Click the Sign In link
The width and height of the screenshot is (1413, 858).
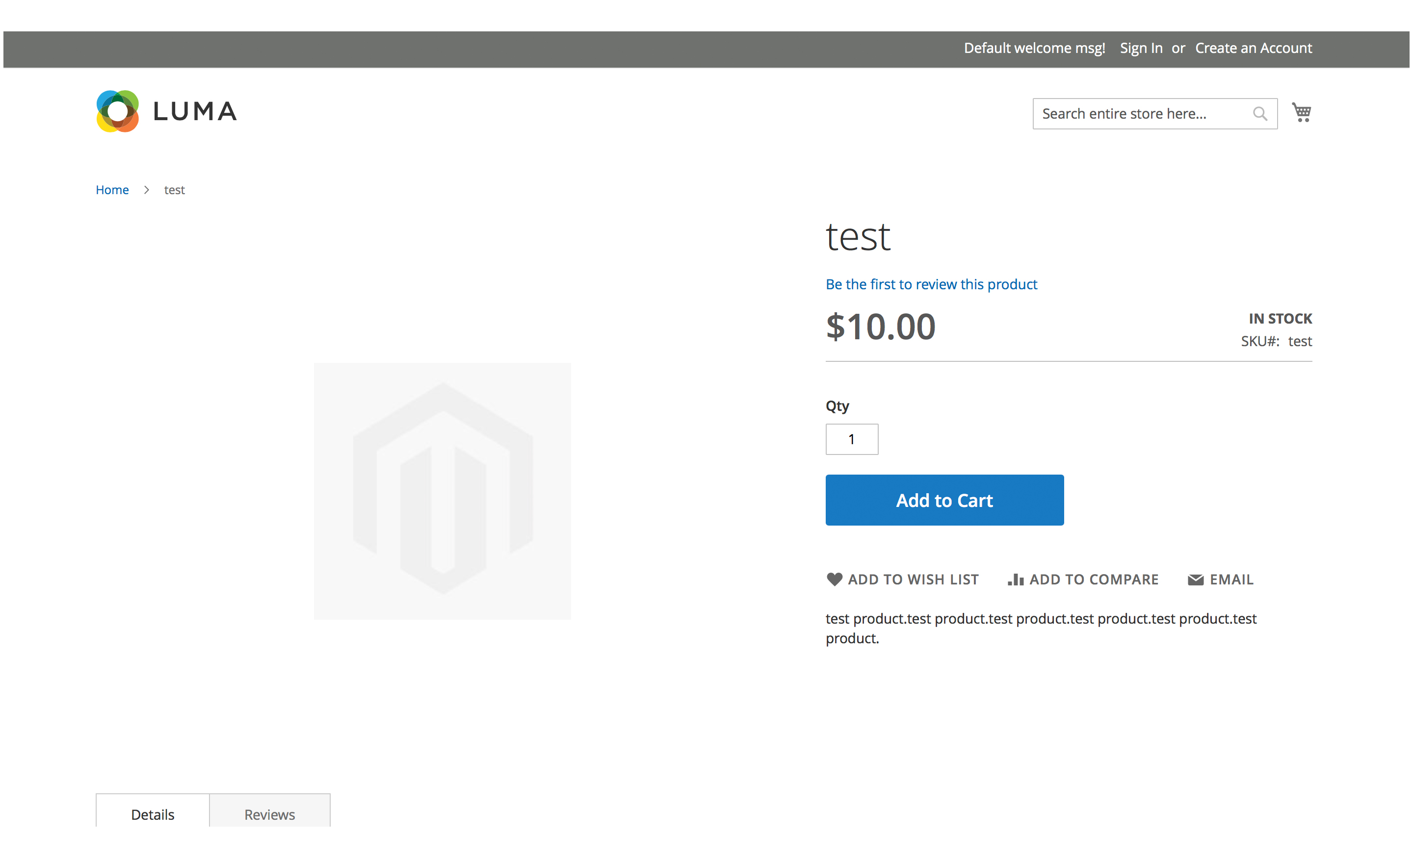1141,48
